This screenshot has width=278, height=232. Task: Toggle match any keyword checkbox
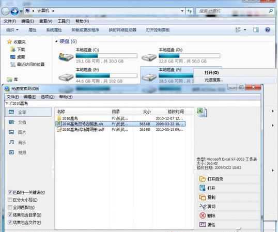click(10, 192)
